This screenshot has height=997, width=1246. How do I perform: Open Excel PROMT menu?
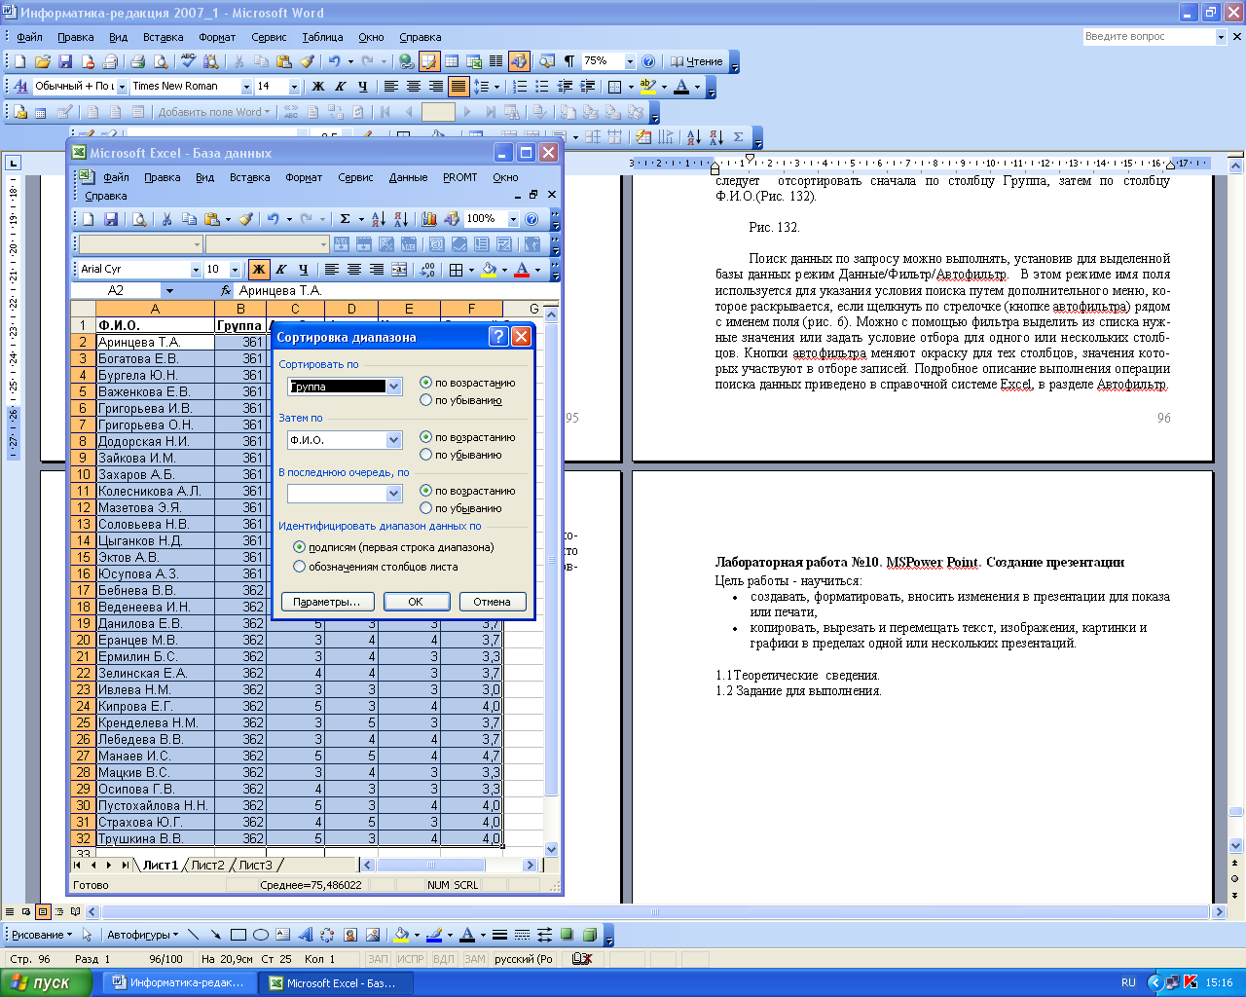pyautogui.click(x=460, y=177)
